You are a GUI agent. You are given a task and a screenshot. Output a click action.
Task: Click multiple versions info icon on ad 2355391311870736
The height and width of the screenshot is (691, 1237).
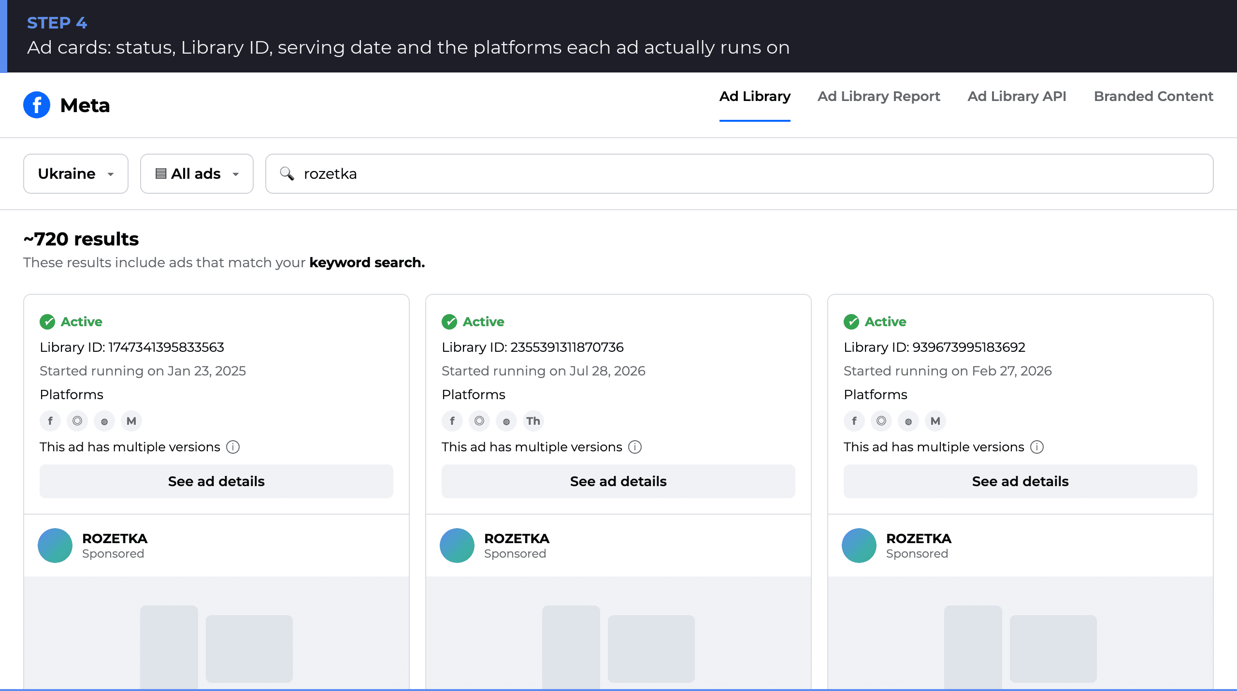click(x=635, y=447)
